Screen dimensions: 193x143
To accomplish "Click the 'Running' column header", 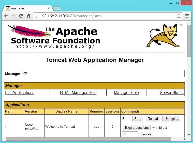I will 97,111.
